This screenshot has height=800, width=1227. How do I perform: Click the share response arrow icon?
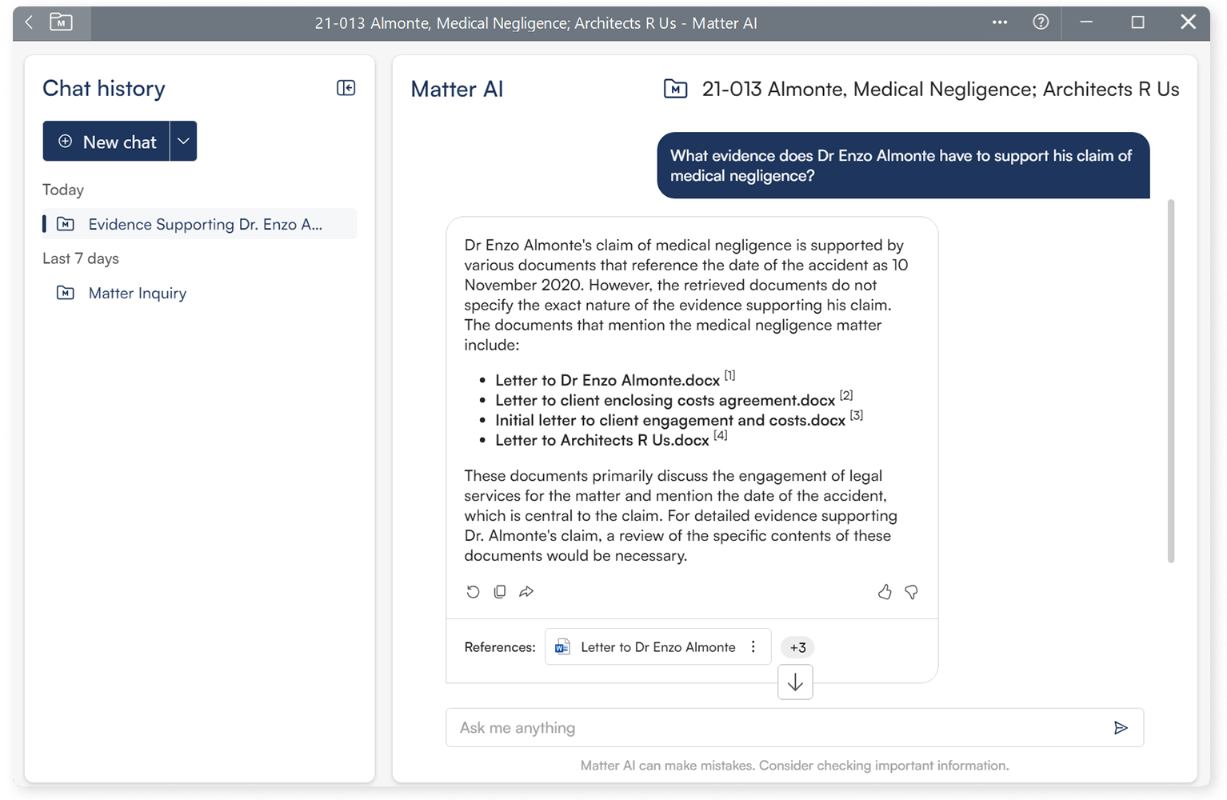526,592
